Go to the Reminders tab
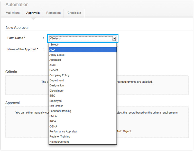 coord(53,13)
